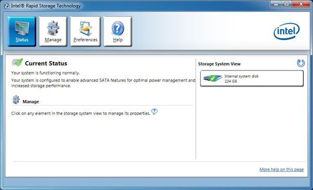Click the app icon in title bar
Viewport: 313px width, 190px height.
pyautogui.click(x=6, y=6)
